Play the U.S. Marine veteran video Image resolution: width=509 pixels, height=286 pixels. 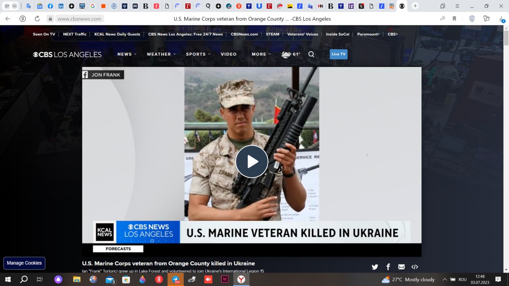click(252, 162)
